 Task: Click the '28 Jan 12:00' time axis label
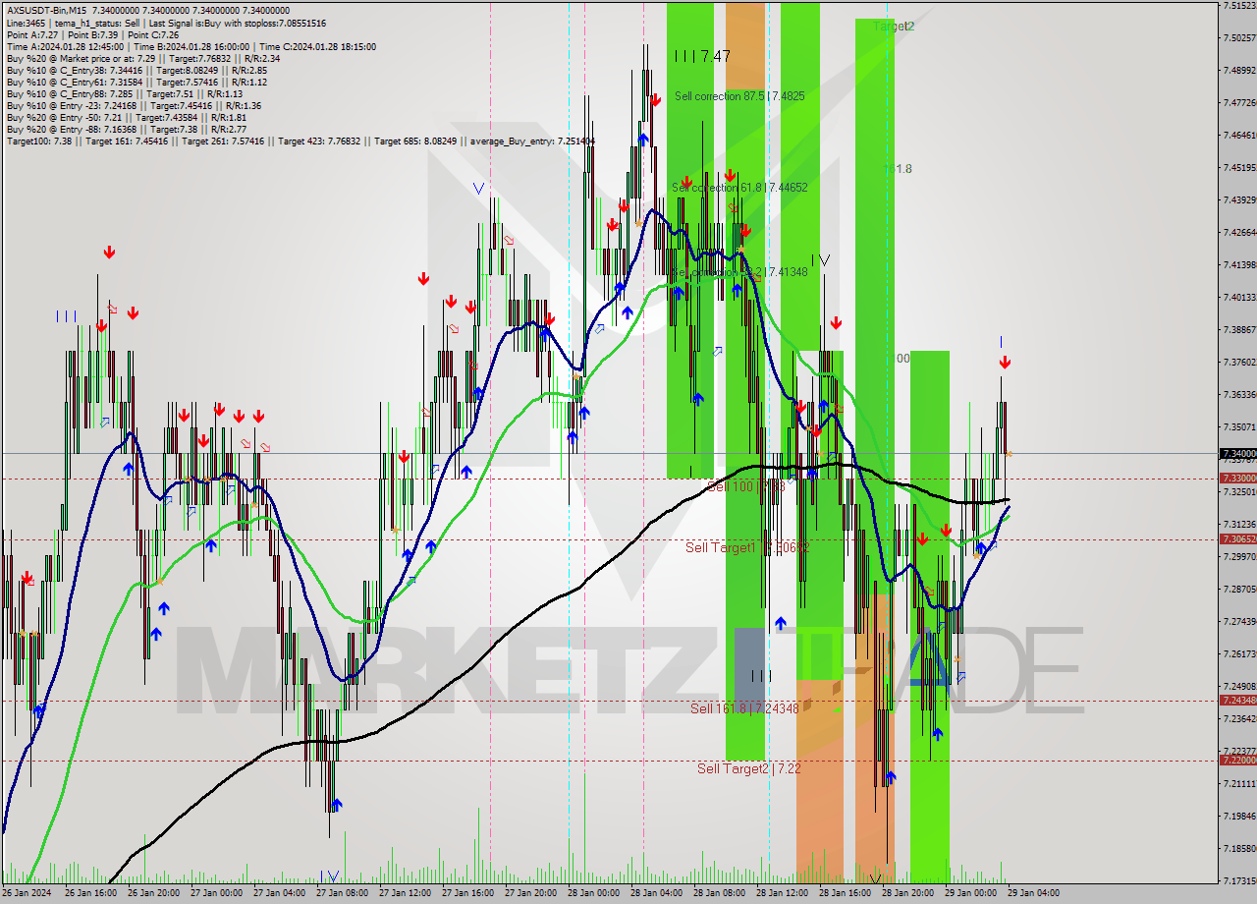coord(781,893)
